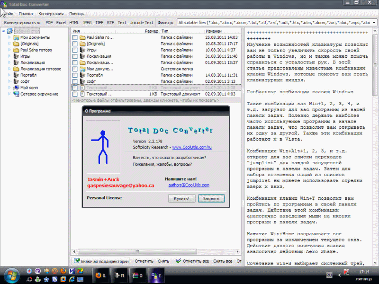This screenshot has height=284, width=379.
Task: Click Закрыть to close the About dialog
Action: (x=211, y=198)
